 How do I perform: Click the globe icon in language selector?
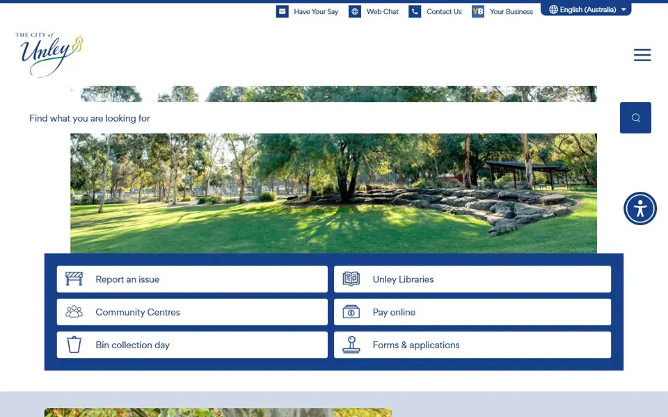click(x=553, y=9)
